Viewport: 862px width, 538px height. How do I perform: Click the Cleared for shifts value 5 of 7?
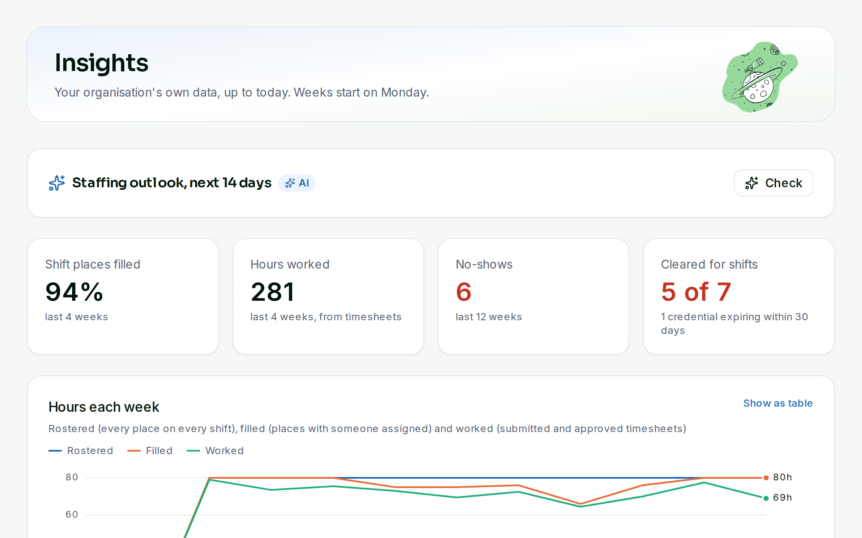click(x=696, y=292)
